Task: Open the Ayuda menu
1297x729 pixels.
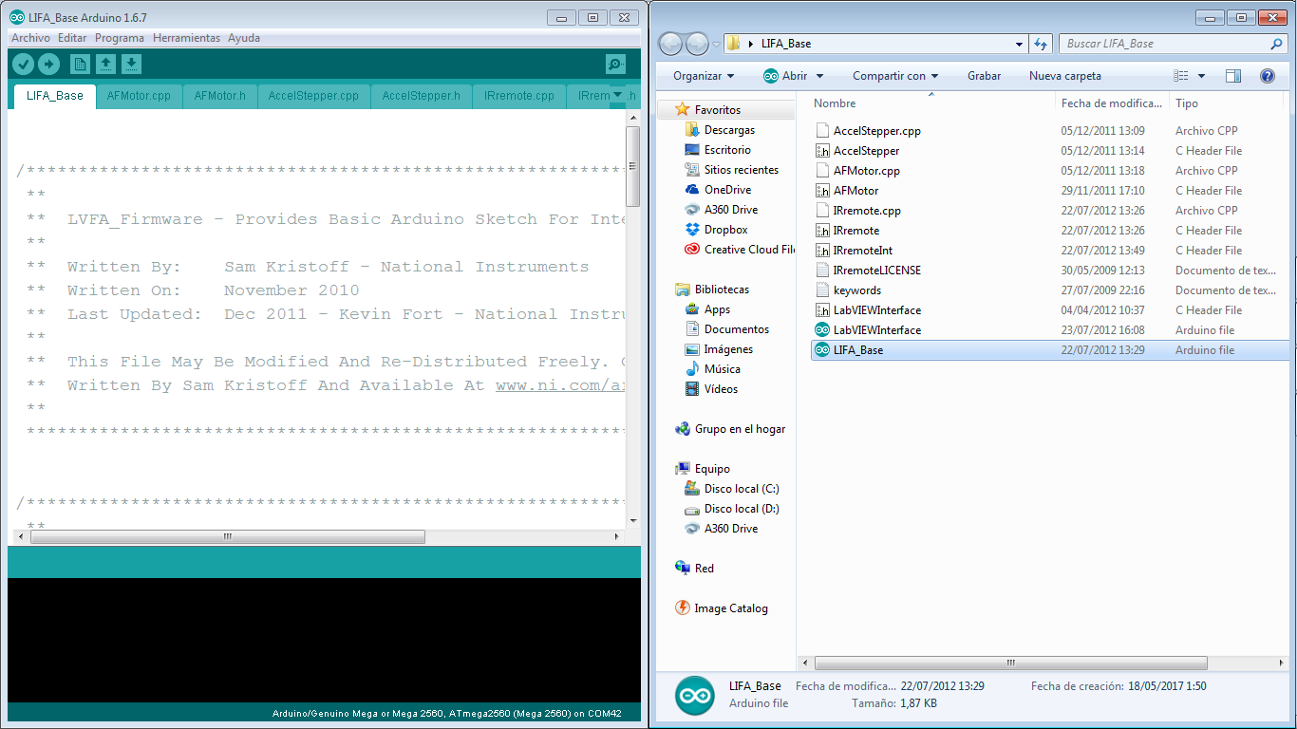Action: click(x=244, y=38)
